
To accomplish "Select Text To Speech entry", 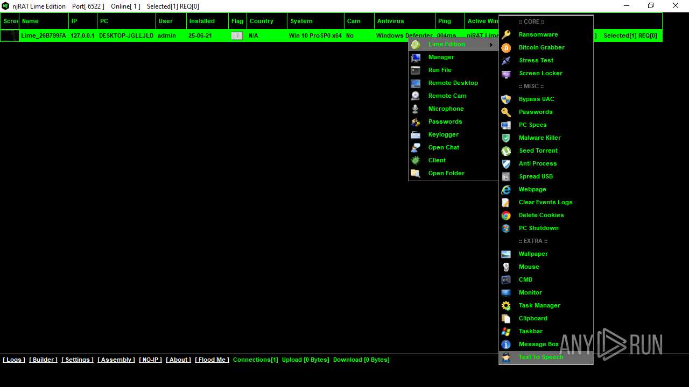I will point(546,357).
